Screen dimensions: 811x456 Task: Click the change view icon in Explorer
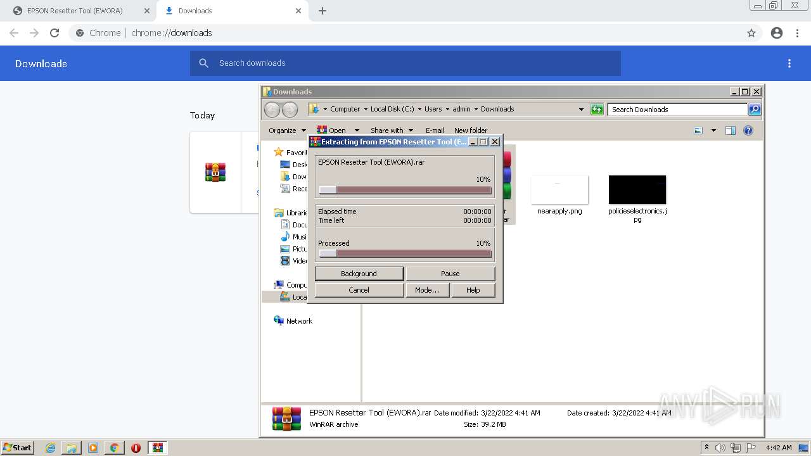pos(698,130)
